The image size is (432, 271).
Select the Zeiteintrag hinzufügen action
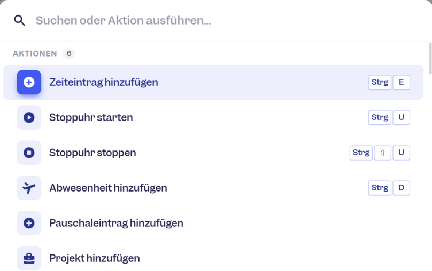[213, 82]
